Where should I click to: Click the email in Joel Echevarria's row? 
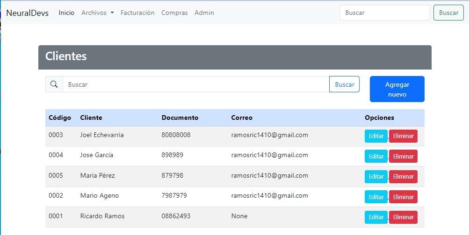pyautogui.click(x=269, y=135)
